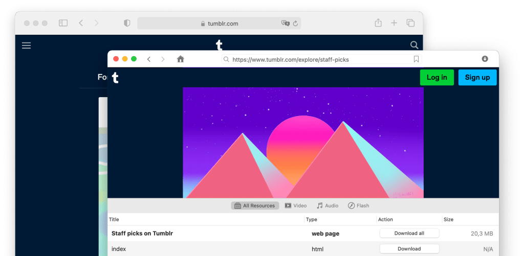Click the Safari share icon
The height and width of the screenshot is (256, 524).
[378, 23]
